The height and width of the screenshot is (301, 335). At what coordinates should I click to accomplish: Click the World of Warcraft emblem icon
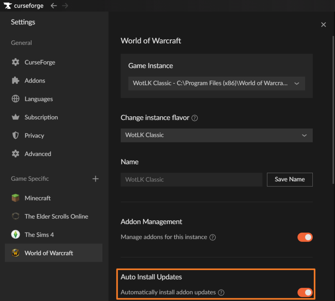tap(15, 253)
